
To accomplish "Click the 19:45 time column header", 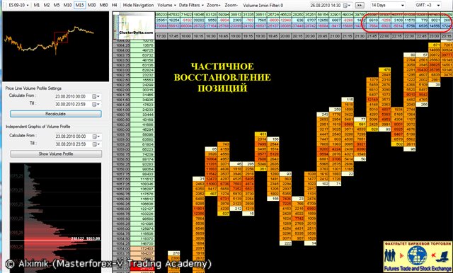I will pyautogui.click(x=273, y=36).
